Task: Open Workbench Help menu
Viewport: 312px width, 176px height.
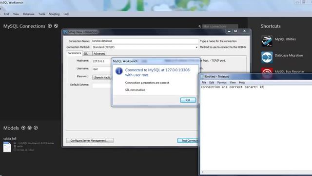Action: (66, 14)
